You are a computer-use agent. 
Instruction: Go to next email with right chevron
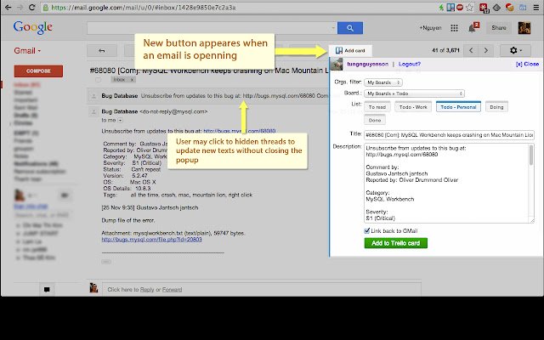coord(485,51)
